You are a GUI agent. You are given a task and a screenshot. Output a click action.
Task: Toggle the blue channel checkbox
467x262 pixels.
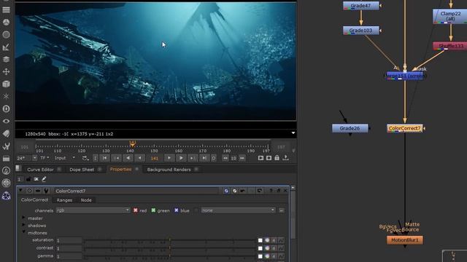pos(177,210)
